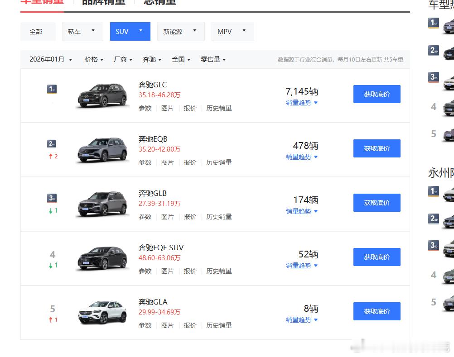
Task: Expand 销量趋势 for 奔驰GLA
Action: pos(301,320)
